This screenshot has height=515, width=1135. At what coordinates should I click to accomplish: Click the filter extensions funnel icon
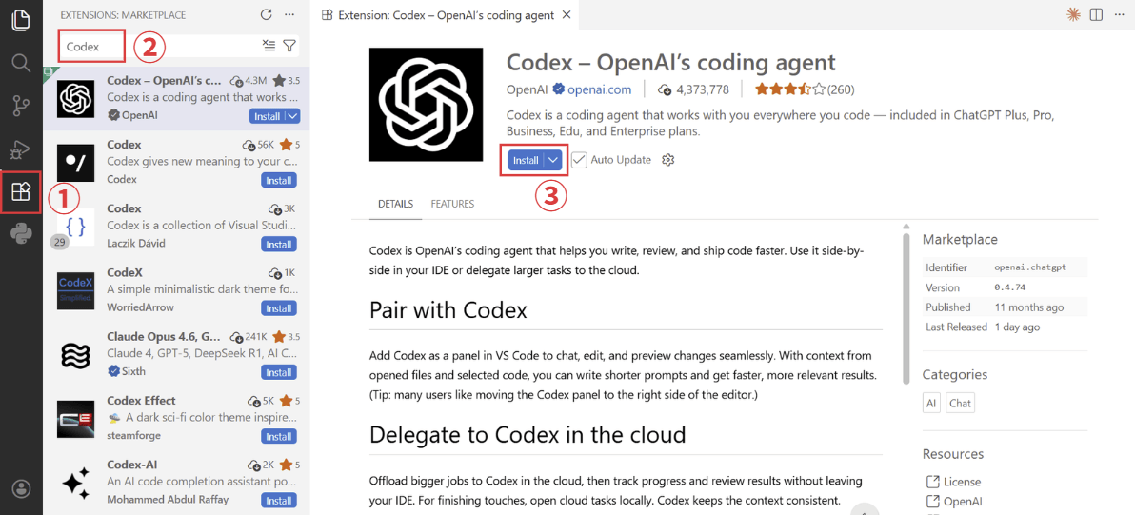pos(289,46)
